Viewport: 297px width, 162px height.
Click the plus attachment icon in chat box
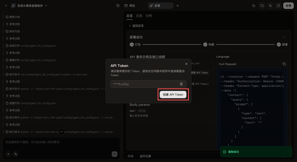(8, 154)
